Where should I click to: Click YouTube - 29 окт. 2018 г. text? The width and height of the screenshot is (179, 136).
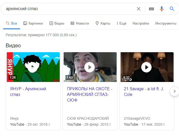pos(30,124)
